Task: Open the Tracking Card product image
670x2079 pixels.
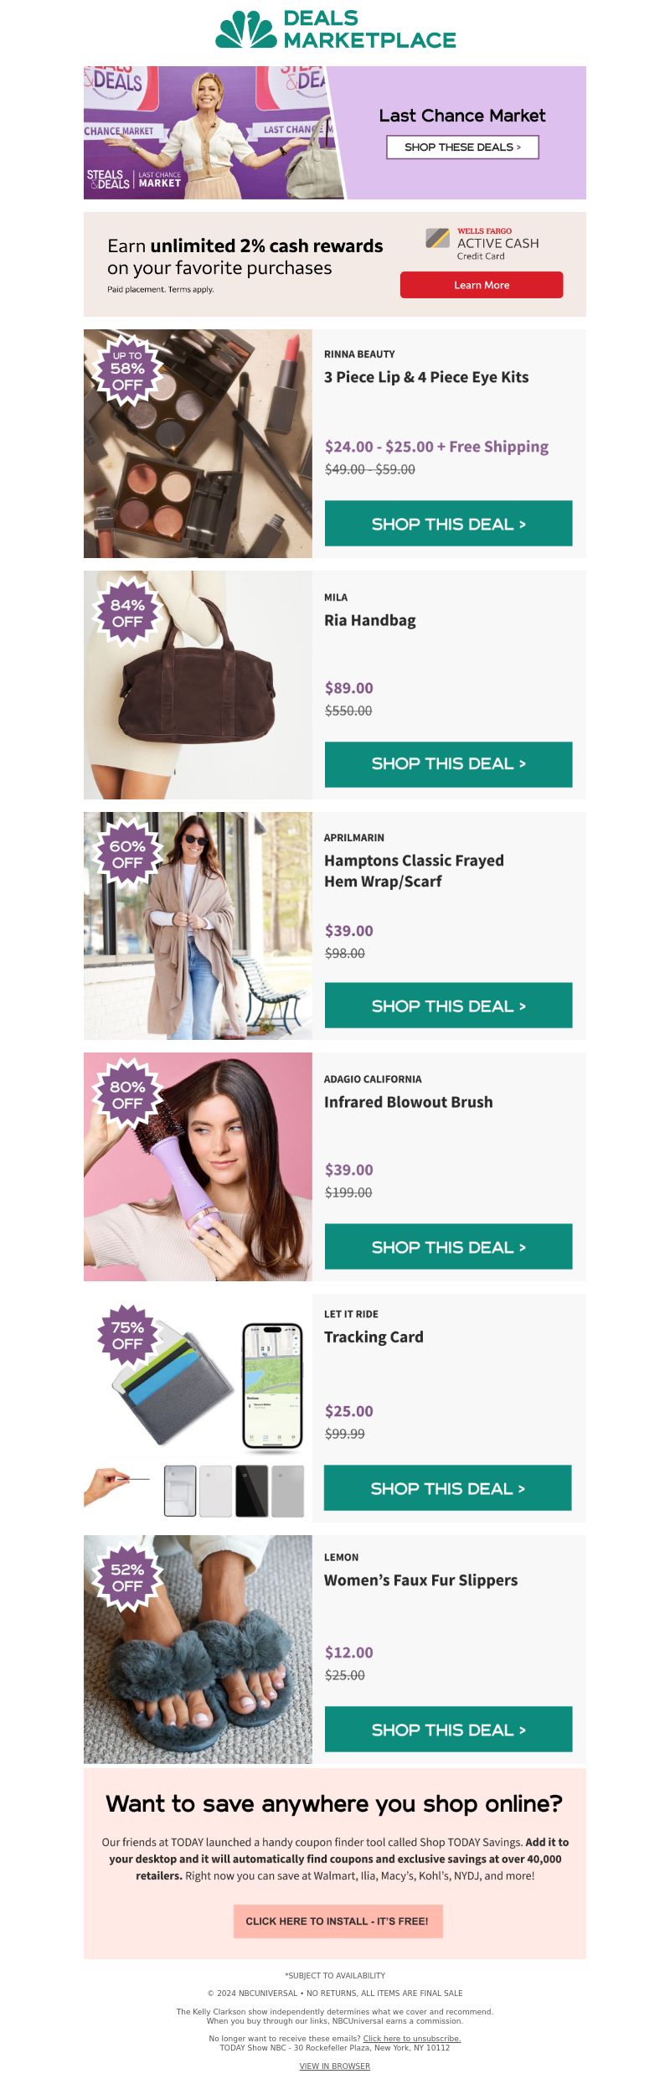Action: (x=198, y=1409)
